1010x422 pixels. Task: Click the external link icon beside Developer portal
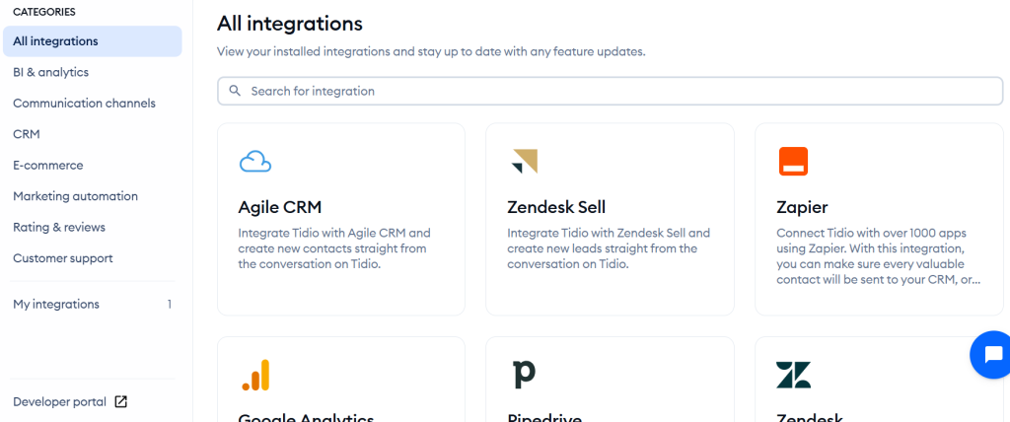pyautogui.click(x=120, y=402)
